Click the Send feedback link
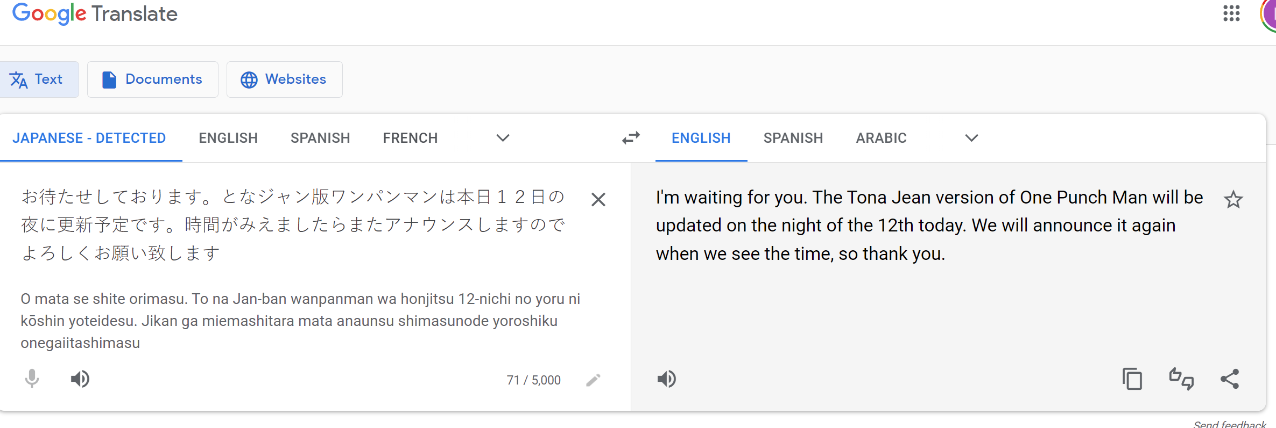Viewport: 1276px width, 428px height. [1229, 424]
